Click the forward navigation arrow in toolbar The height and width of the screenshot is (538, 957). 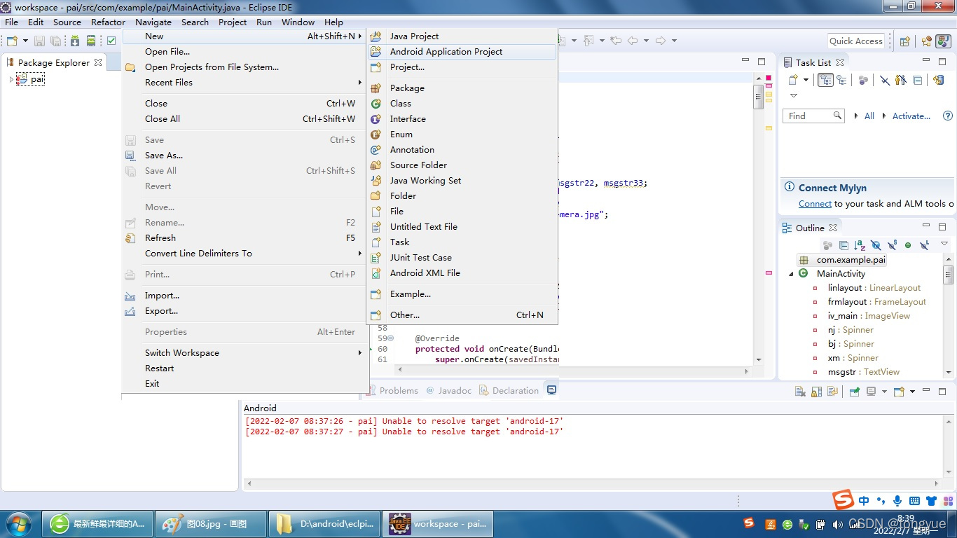pos(660,41)
